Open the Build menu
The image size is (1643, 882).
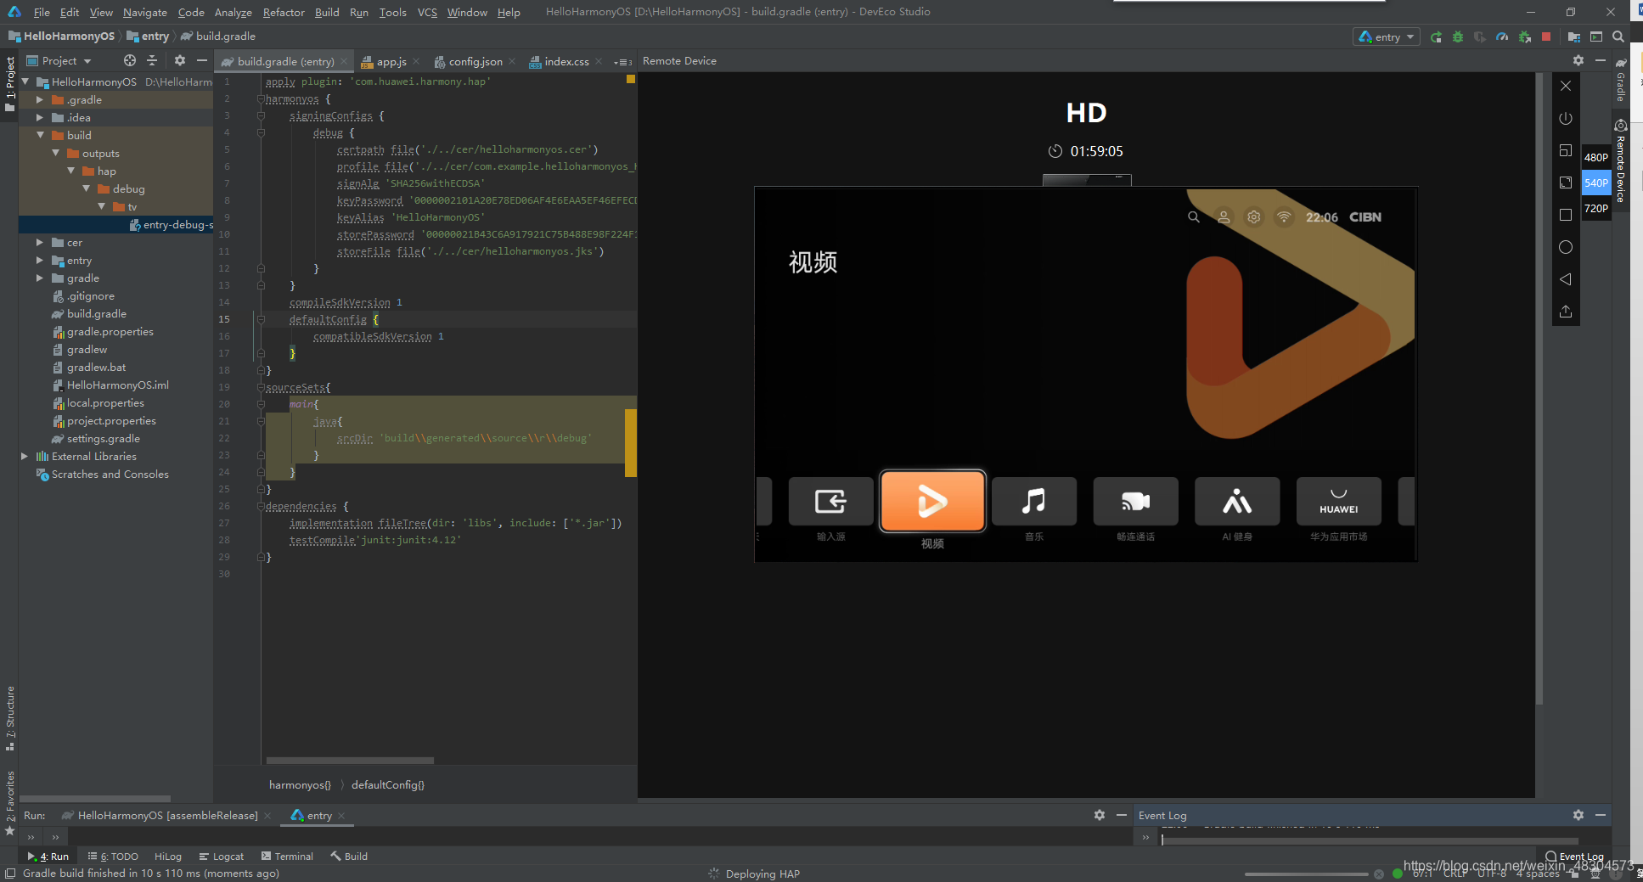(327, 12)
